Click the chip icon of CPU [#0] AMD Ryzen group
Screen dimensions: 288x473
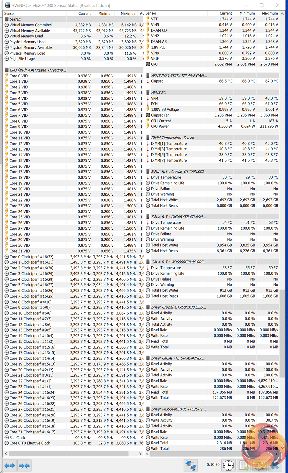[x=7, y=70]
